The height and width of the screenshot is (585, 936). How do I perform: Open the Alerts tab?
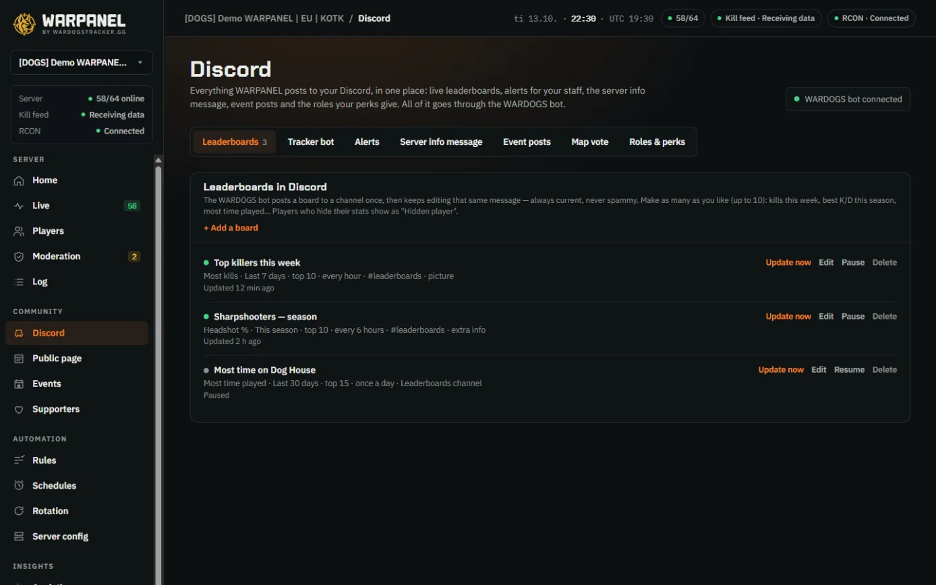click(367, 142)
